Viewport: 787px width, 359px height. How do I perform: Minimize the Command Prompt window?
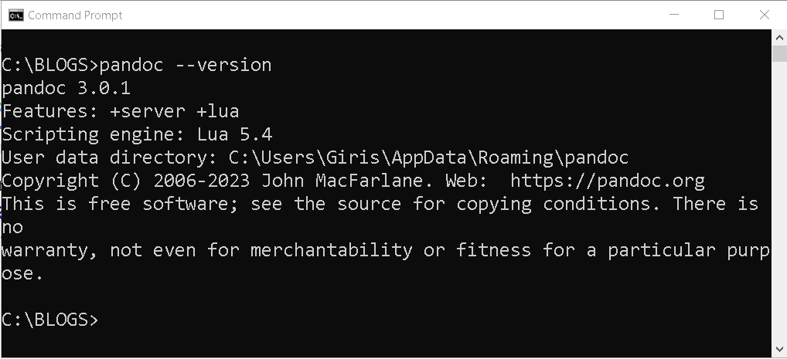[674, 15]
